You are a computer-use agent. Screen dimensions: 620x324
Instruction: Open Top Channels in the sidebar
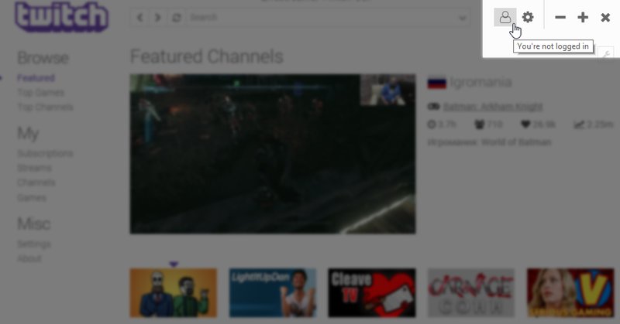[45, 107]
